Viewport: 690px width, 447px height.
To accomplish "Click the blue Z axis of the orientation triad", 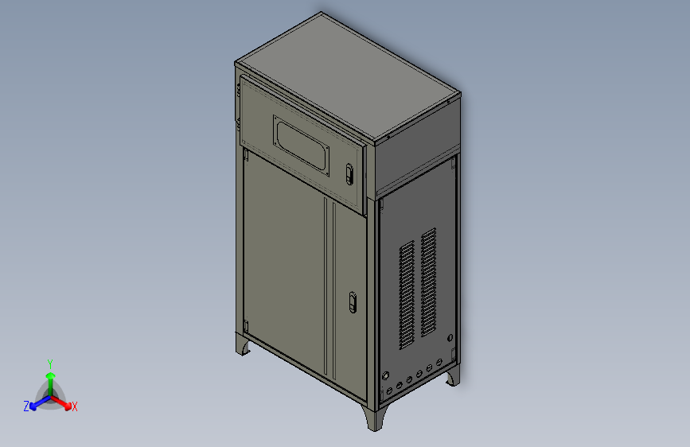I will 37,403.
